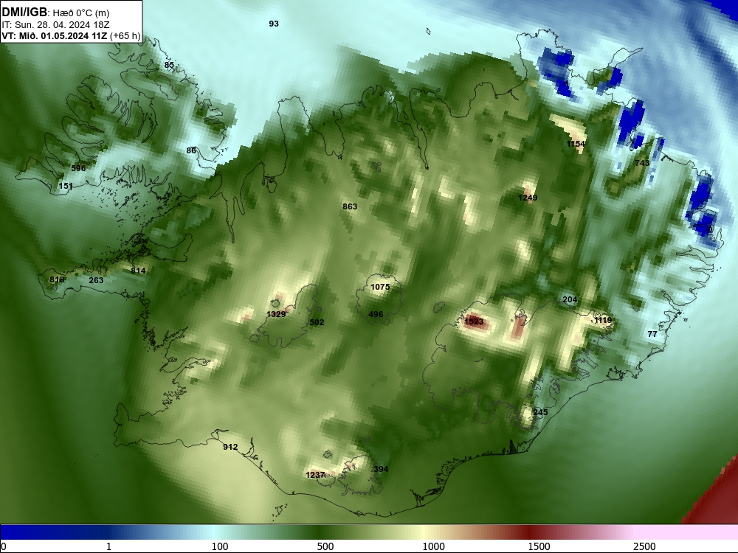The width and height of the screenshot is (738, 553).
Task: Click the map value 86
Action: point(191,150)
